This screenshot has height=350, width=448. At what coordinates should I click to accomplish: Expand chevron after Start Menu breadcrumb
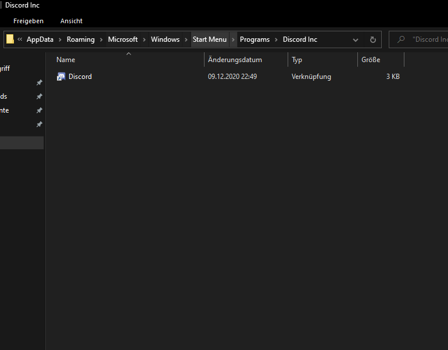(233, 39)
